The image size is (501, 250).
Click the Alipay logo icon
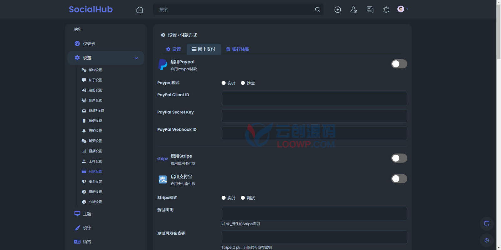click(163, 179)
